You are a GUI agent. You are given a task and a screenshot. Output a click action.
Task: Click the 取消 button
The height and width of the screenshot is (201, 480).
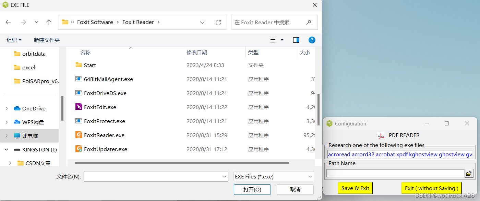(295, 189)
